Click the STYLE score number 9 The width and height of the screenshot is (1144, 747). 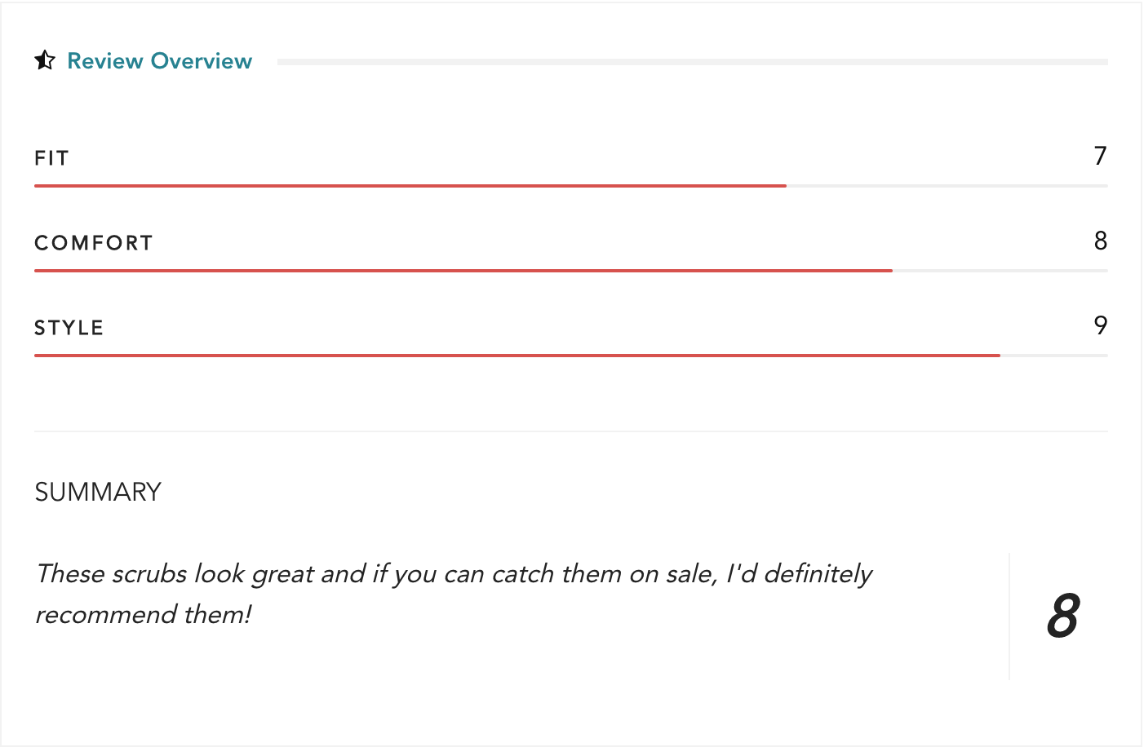(x=1101, y=325)
